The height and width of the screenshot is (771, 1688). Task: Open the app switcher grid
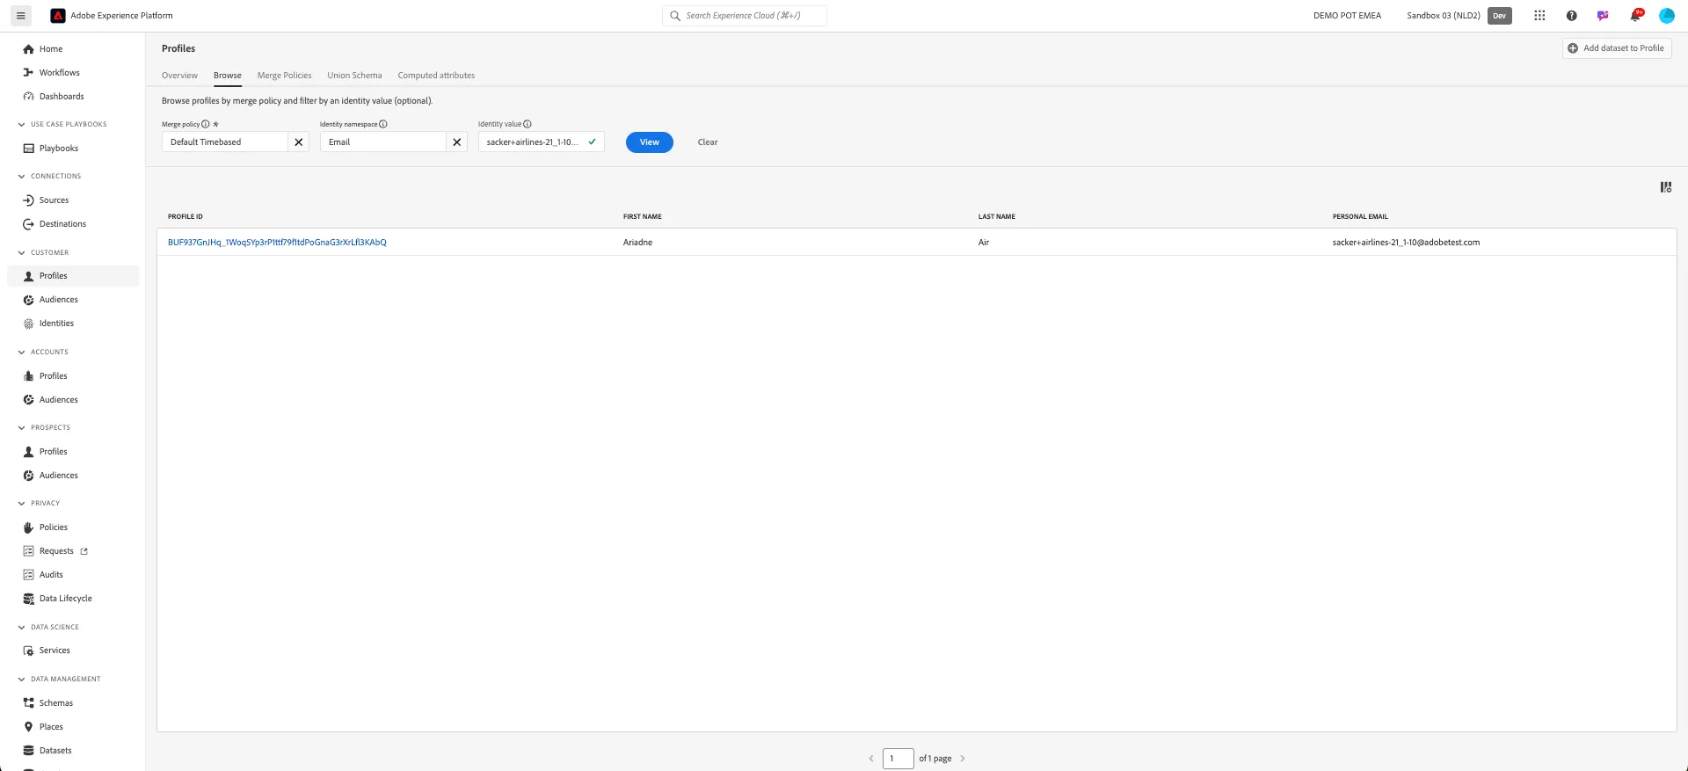click(1539, 16)
